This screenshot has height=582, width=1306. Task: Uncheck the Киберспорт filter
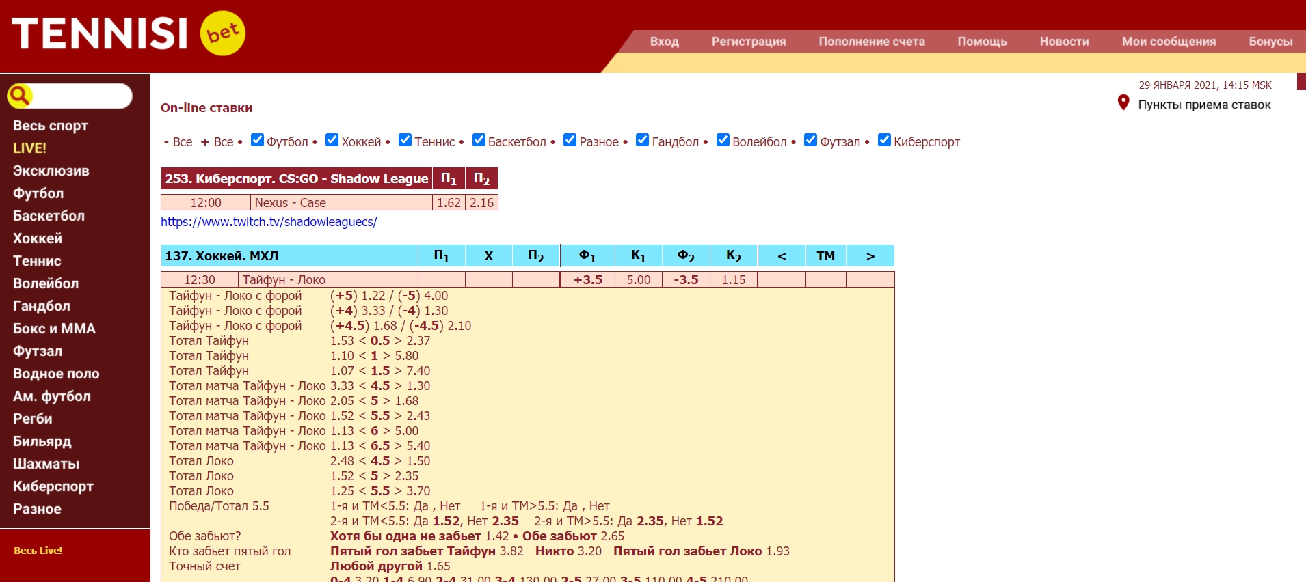click(x=884, y=140)
